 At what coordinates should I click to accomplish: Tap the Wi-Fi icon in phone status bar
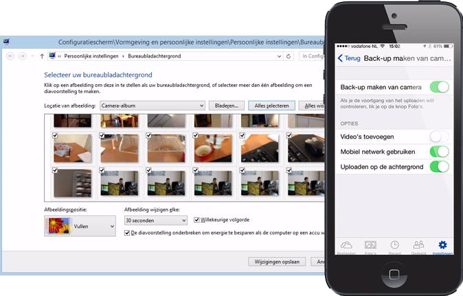coord(383,46)
